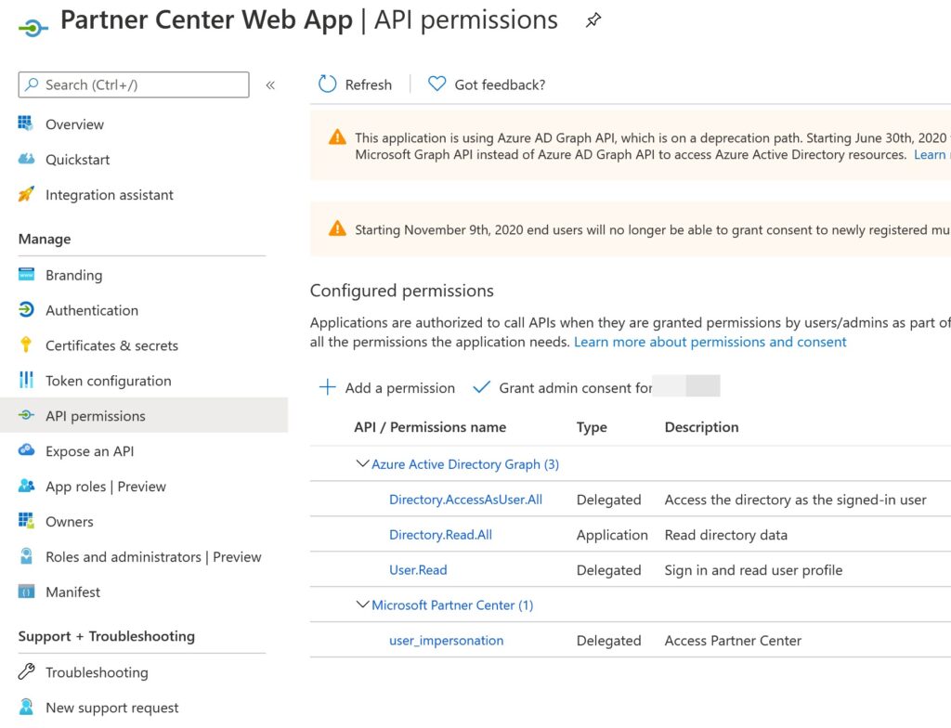Open Azure Active Directory Graph (3) link

(x=465, y=464)
